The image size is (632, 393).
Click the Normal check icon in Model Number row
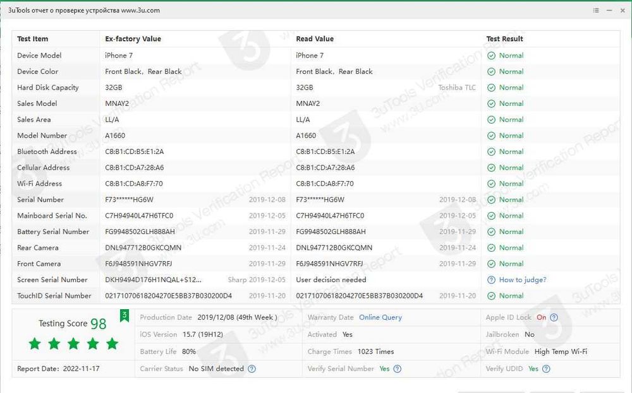tap(491, 136)
